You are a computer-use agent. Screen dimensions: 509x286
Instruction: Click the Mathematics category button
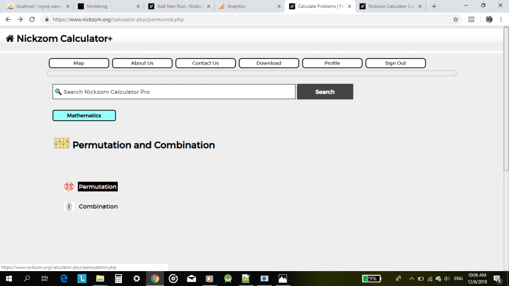[84, 115]
